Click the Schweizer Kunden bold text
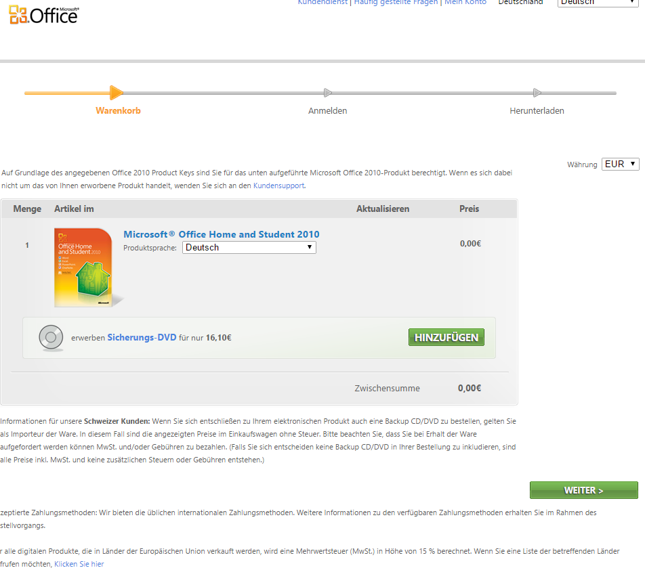The image size is (645, 568). pos(117,421)
